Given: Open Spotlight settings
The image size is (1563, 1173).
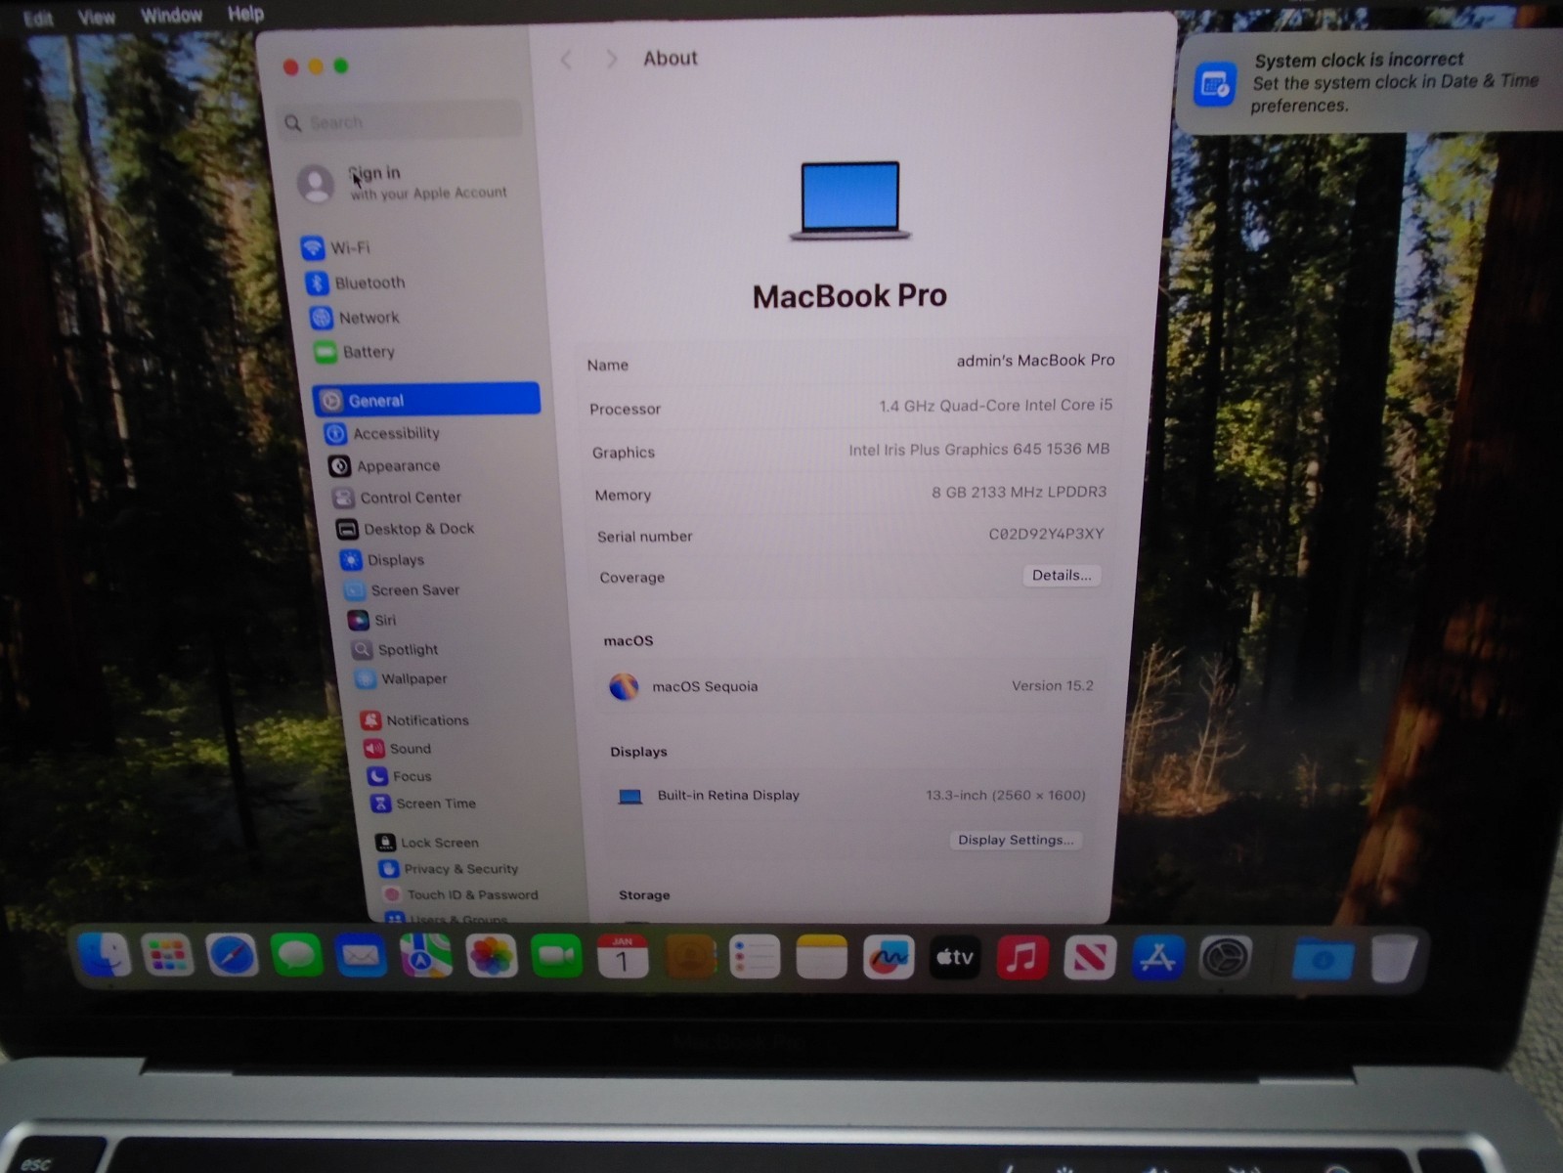Looking at the screenshot, I should [x=395, y=649].
